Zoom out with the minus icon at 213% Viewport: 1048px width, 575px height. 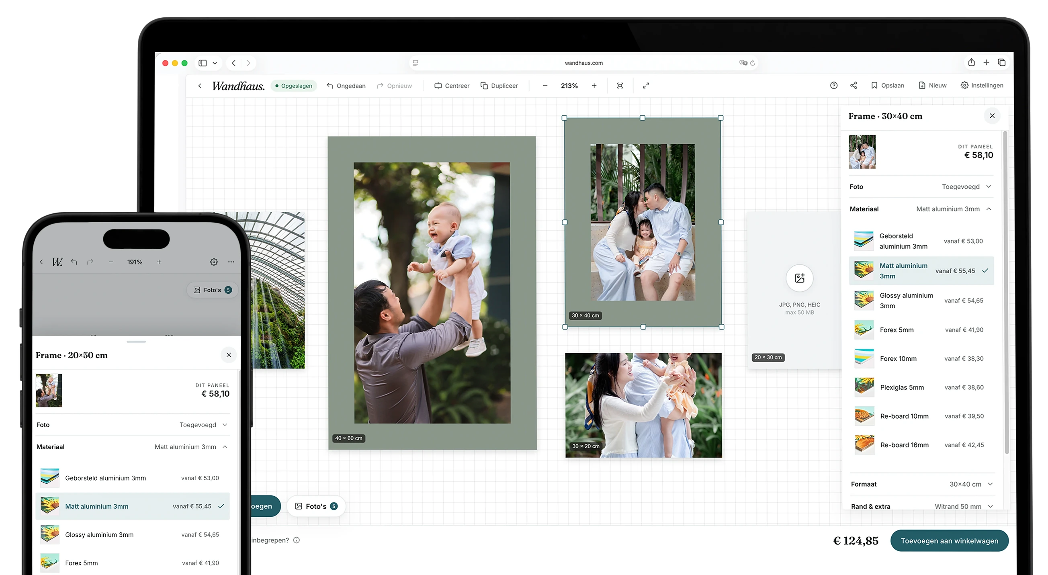(545, 86)
